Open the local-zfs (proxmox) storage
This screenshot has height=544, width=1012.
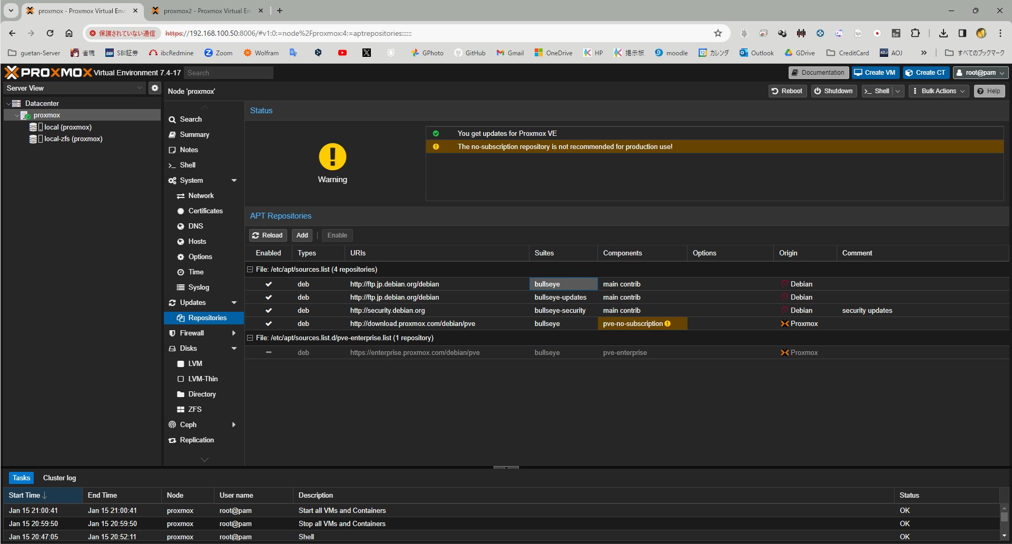(x=73, y=139)
